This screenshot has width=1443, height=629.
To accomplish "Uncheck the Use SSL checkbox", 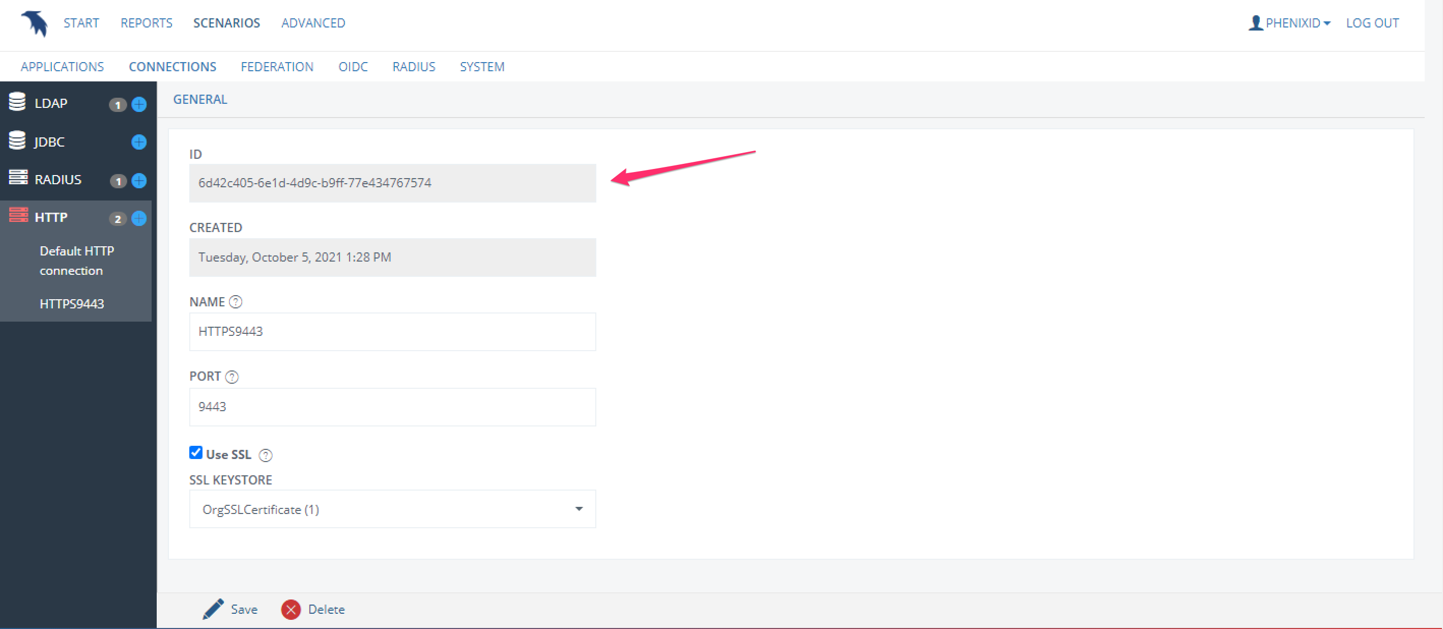I will click(x=195, y=452).
